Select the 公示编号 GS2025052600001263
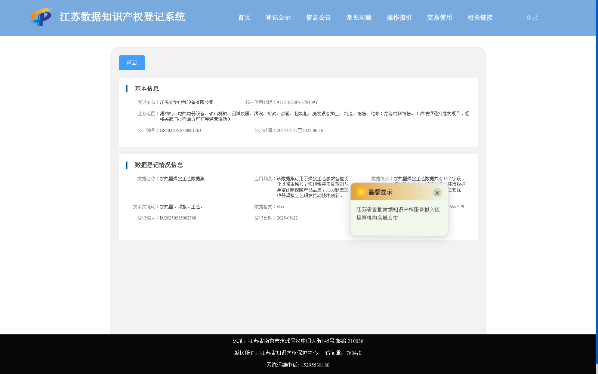The image size is (598, 374). (181, 131)
